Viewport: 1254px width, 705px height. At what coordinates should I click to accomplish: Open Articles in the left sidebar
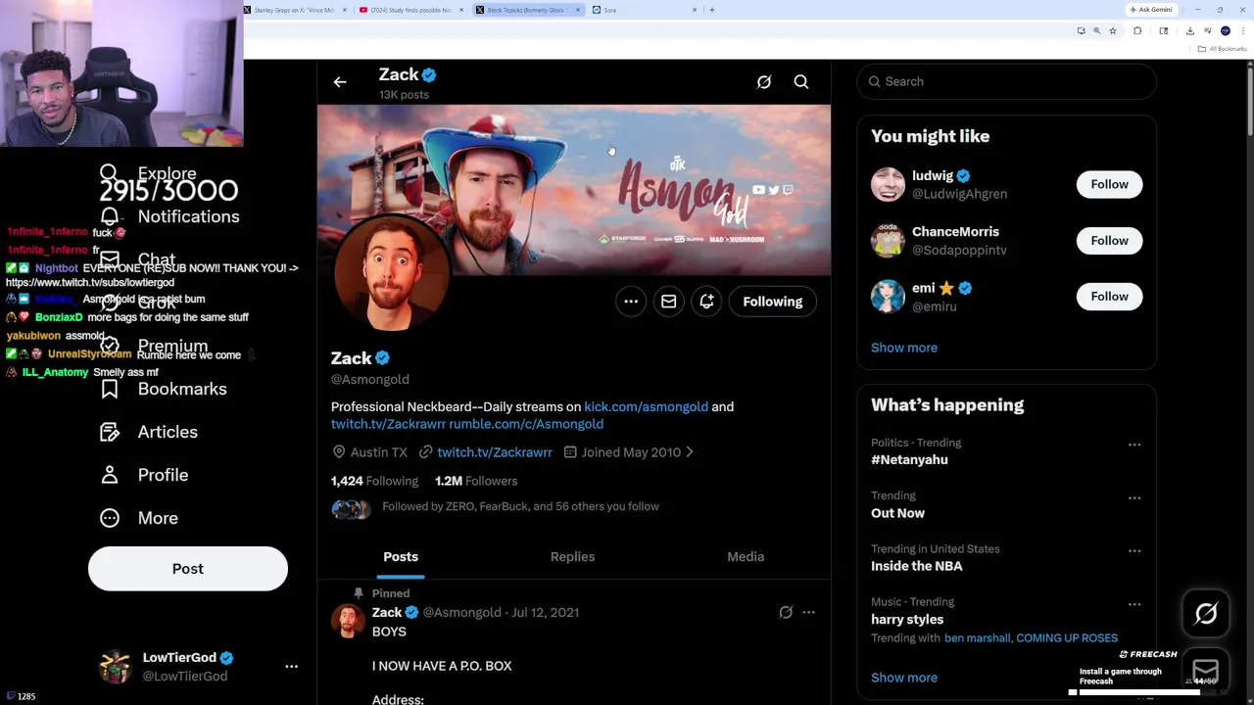pos(149,432)
